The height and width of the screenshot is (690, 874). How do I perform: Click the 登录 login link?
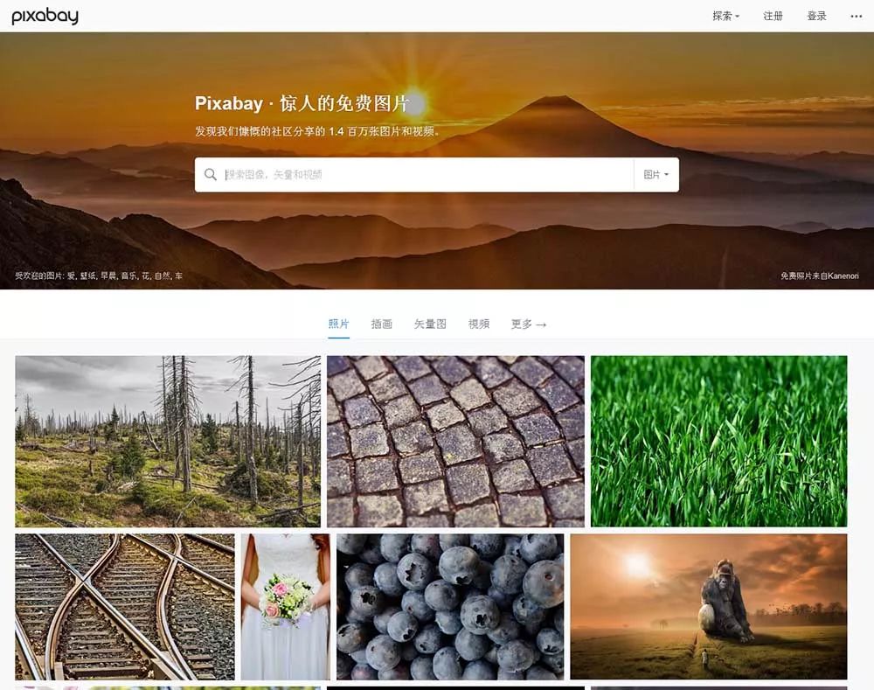(x=816, y=16)
